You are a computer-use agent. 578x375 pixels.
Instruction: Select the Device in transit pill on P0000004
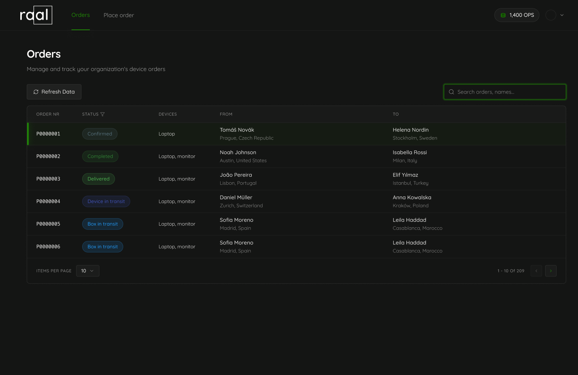106,201
